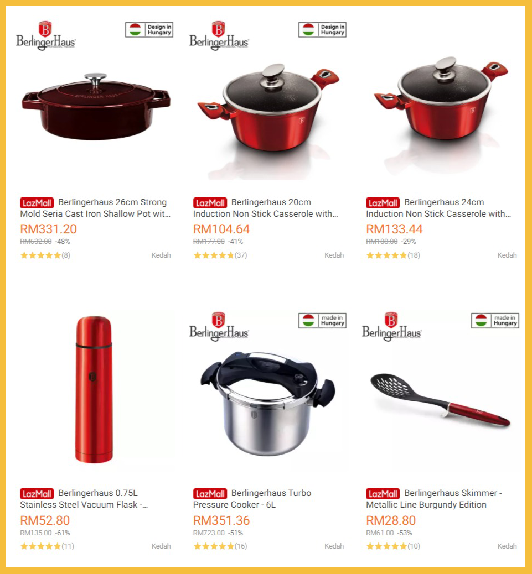Screen dimensions: 532x574
Task: View star ratings with 37 reviews
Action: tap(220, 255)
